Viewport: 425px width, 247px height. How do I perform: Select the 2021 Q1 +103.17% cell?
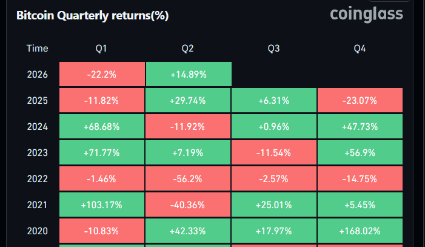(x=102, y=205)
